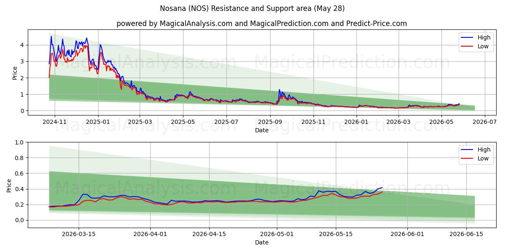Screen dimensions: 505x252
Task: Click the '2025-05' date tick label
Action: point(183,122)
